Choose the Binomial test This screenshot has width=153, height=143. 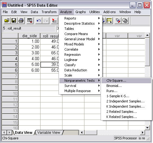point(126,86)
